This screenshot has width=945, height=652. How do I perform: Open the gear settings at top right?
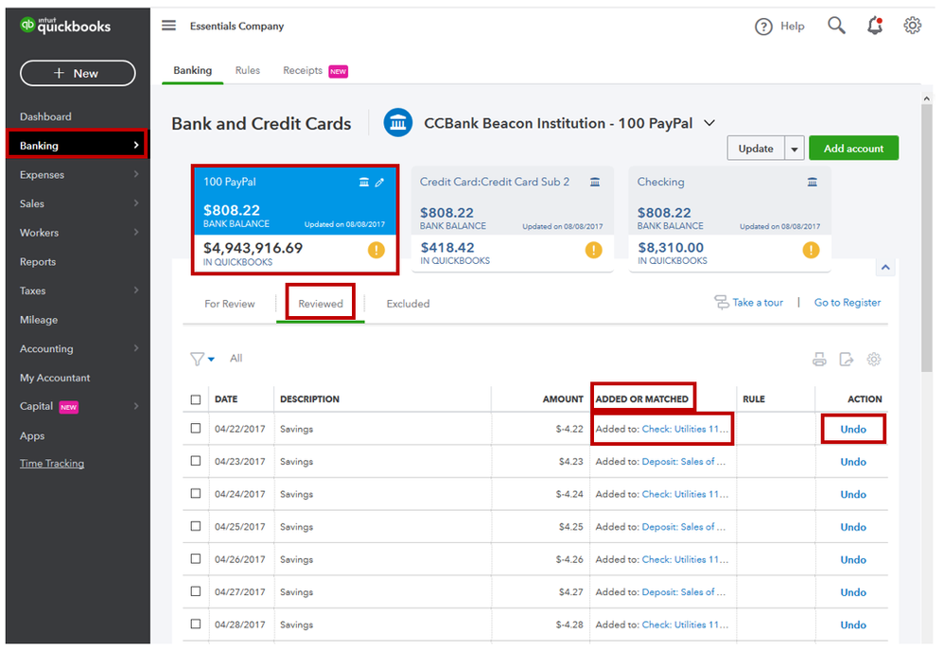(913, 26)
